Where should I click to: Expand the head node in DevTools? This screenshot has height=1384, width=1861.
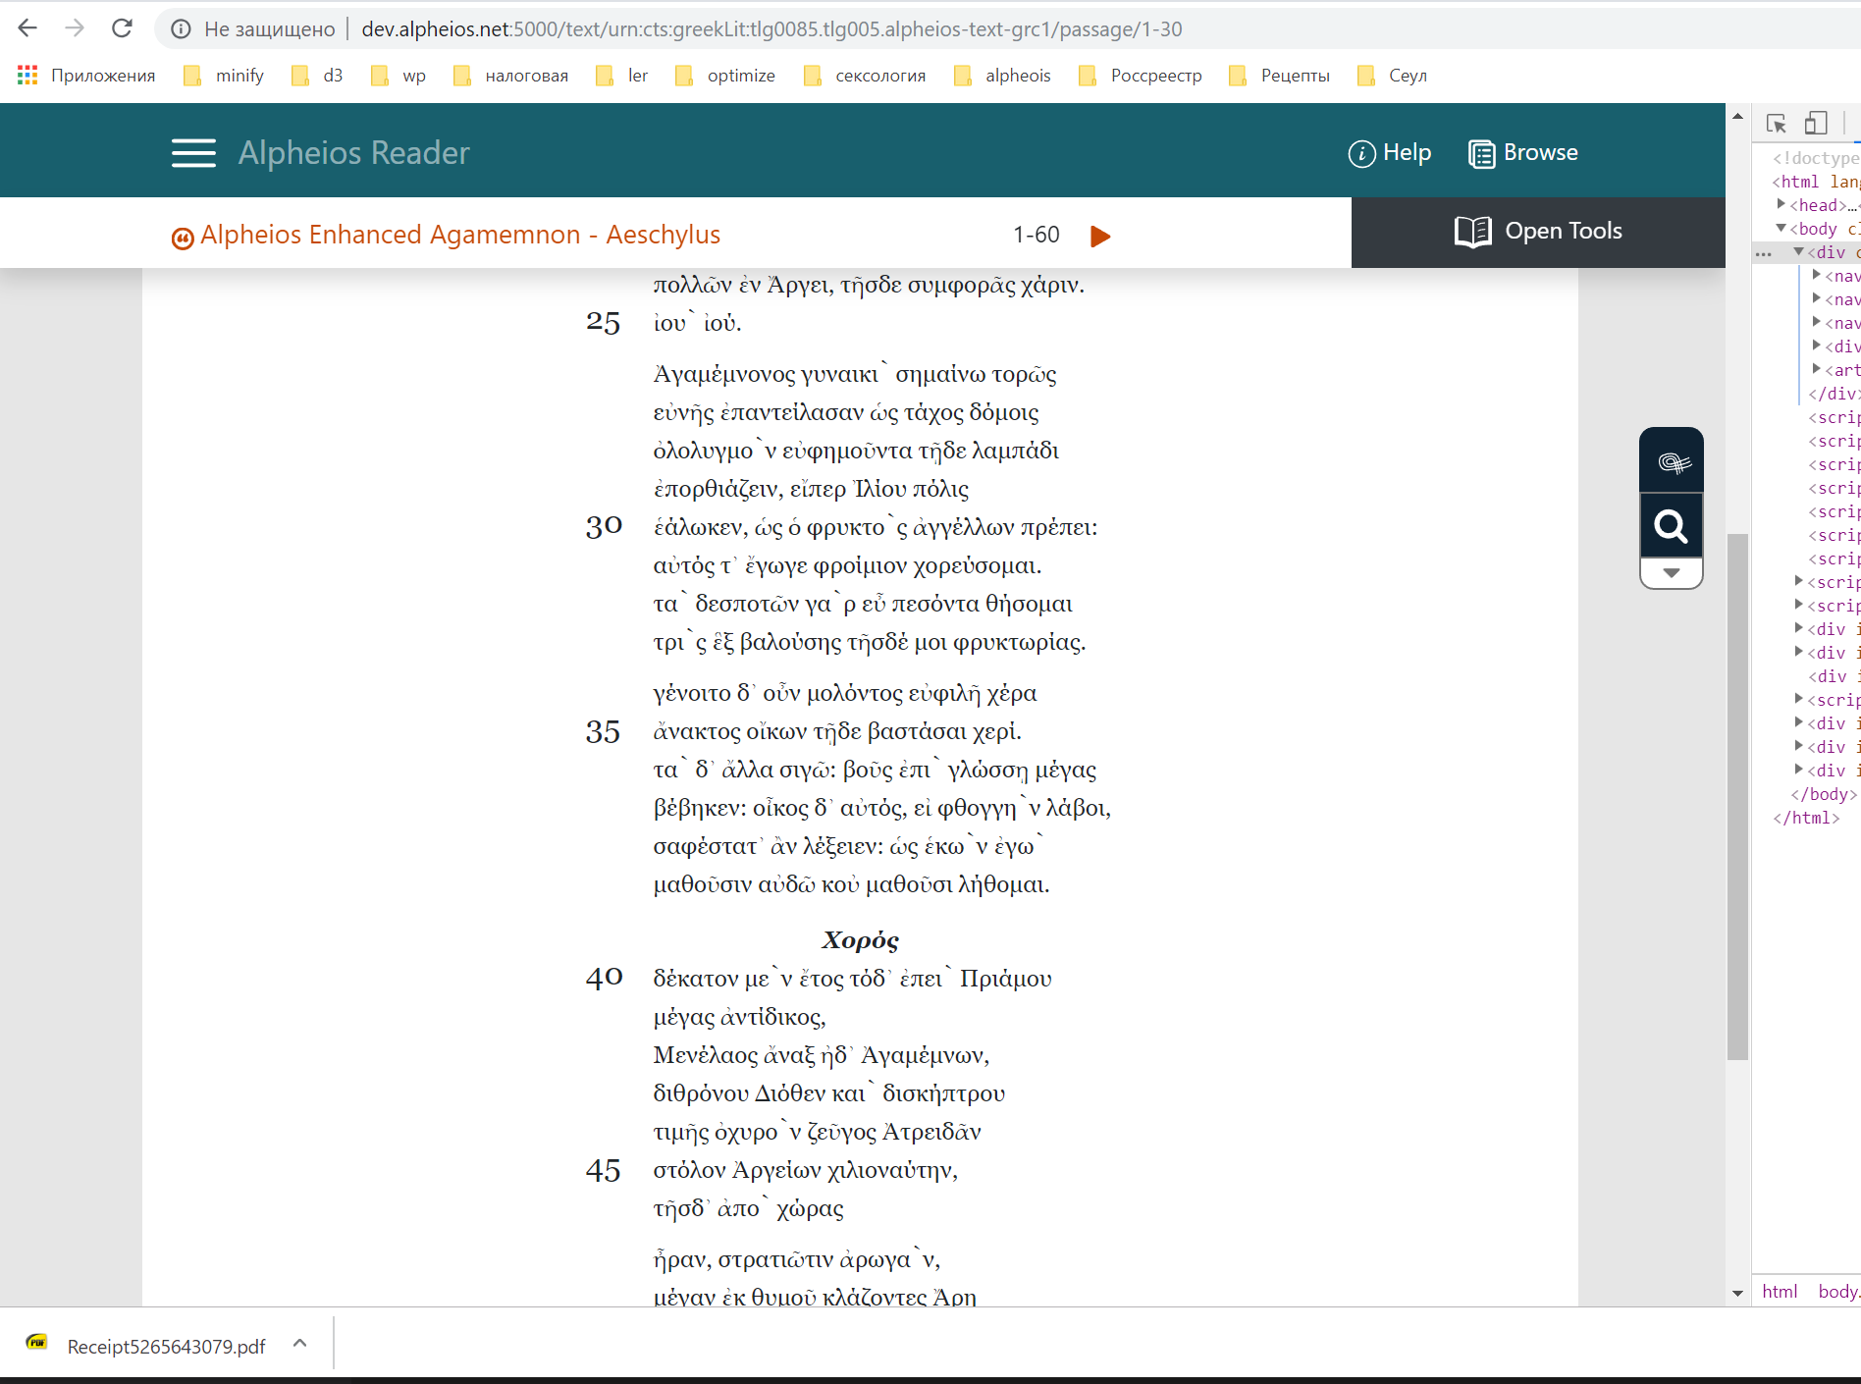1781,204
